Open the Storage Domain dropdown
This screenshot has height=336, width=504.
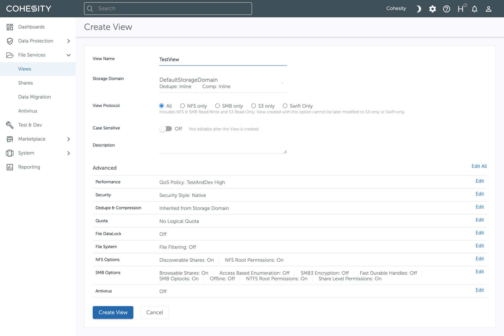[223, 83]
